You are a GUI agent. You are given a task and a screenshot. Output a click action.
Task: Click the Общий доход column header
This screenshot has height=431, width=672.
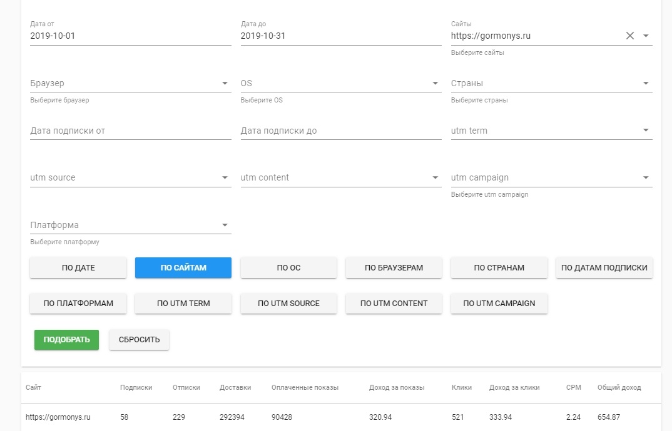tap(619, 387)
